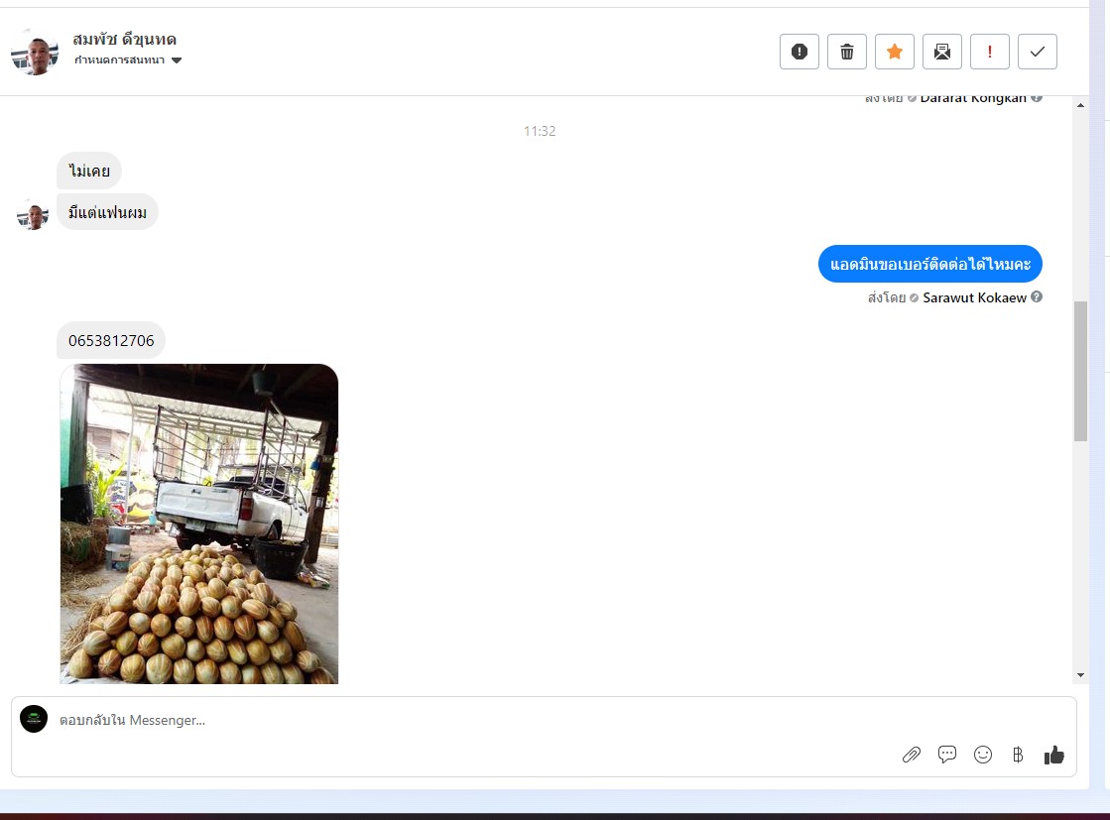Click the page avatar beside reply box

tap(34, 719)
